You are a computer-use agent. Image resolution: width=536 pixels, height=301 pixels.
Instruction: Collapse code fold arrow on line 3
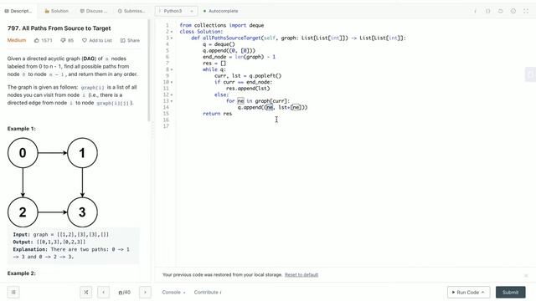pos(172,38)
